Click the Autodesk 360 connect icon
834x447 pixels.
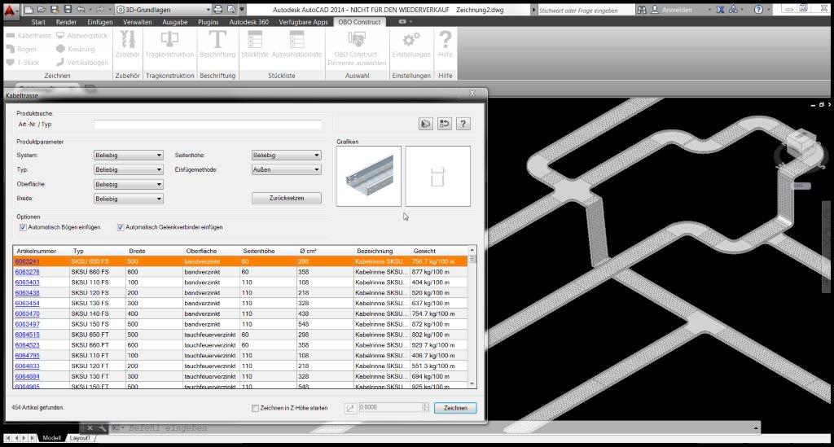(x=734, y=10)
